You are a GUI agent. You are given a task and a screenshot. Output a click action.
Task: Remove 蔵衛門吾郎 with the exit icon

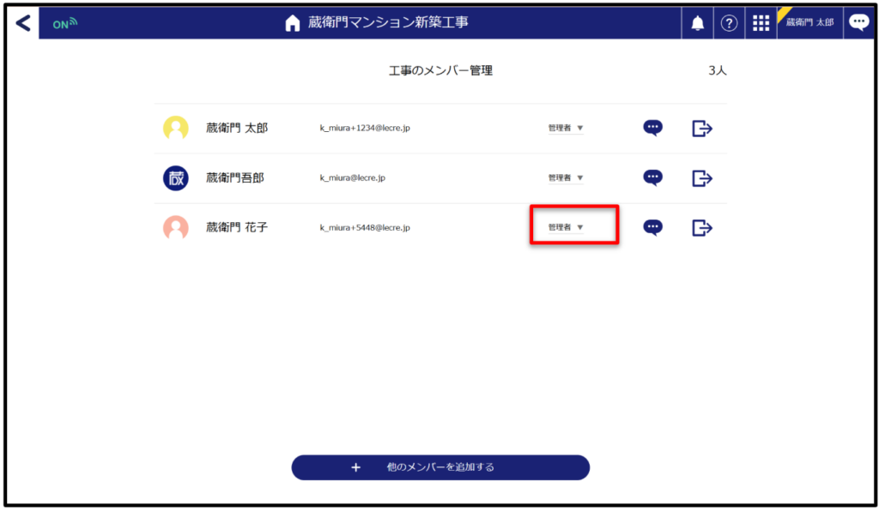coord(702,178)
